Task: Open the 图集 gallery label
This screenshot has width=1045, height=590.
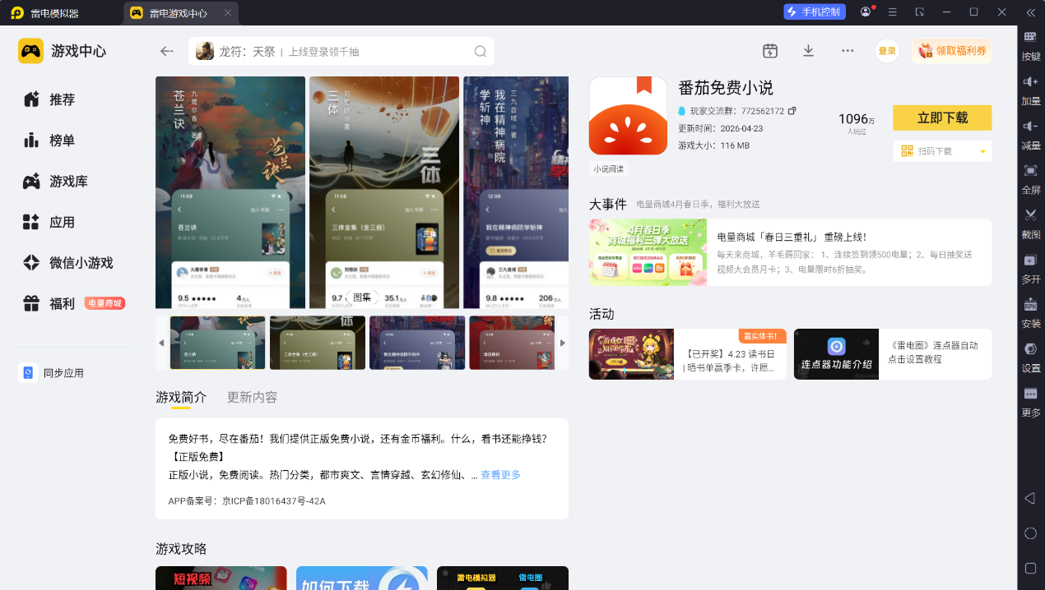Action: (x=362, y=297)
